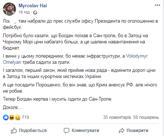The image size is (164, 136).
Task: Click the laughing reaction emoji
Action: pos(12,117)
